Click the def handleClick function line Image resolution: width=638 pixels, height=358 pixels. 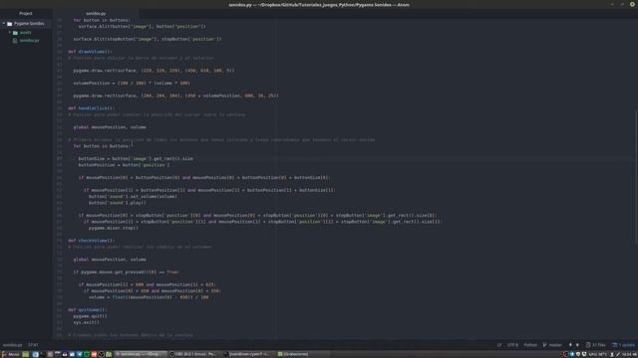pos(91,108)
